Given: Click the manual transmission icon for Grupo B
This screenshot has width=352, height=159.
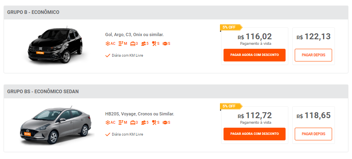Looking at the screenshot, I should (121, 44).
